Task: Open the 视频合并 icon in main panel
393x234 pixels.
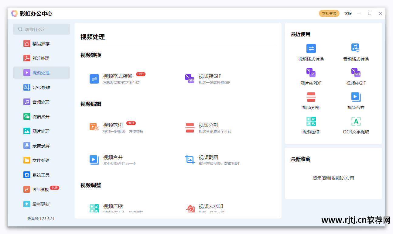Action: [94, 160]
